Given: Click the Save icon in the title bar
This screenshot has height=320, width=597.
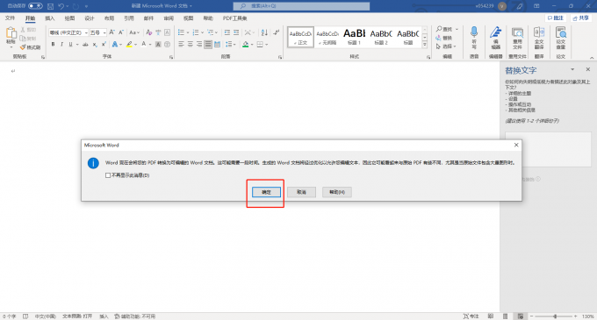Looking at the screenshot, I should click(50, 6).
